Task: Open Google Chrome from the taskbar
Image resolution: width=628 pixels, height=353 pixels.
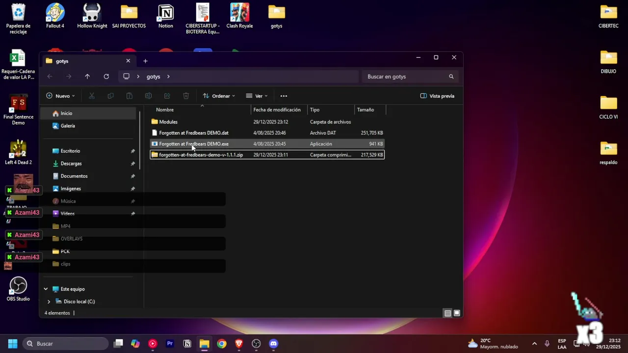Action: coord(222,344)
